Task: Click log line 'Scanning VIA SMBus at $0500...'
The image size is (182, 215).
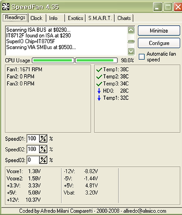Action: 41,47
